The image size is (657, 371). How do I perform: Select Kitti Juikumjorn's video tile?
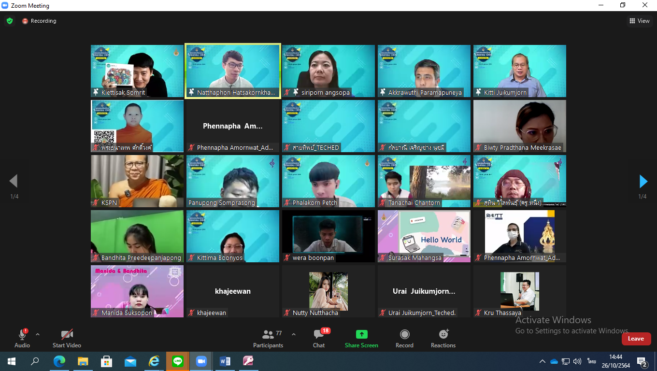[x=520, y=71]
